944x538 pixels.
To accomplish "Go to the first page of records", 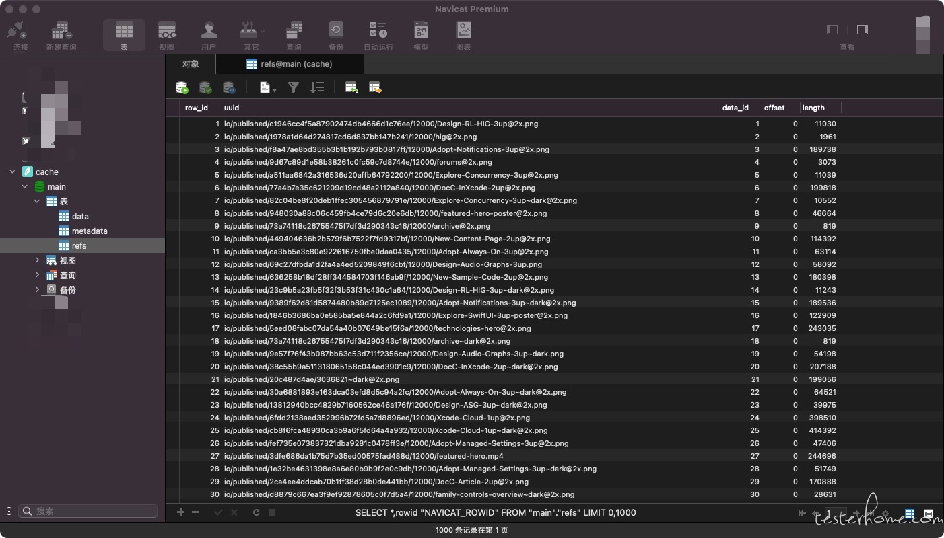I will [802, 514].
